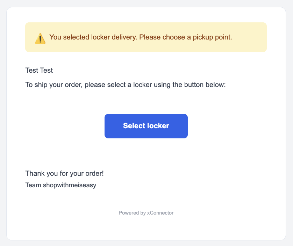Click the Powered by xConnector footer text

tap(146, 212)
